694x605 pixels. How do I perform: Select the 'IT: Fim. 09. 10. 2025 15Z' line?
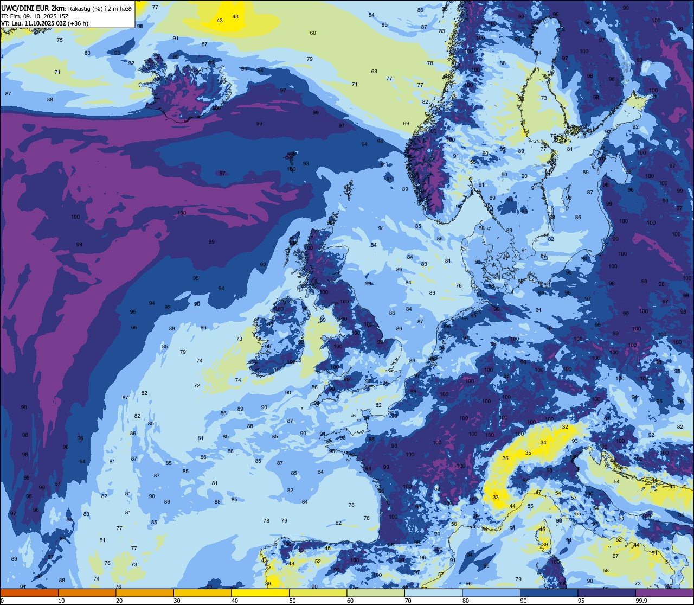35,16
